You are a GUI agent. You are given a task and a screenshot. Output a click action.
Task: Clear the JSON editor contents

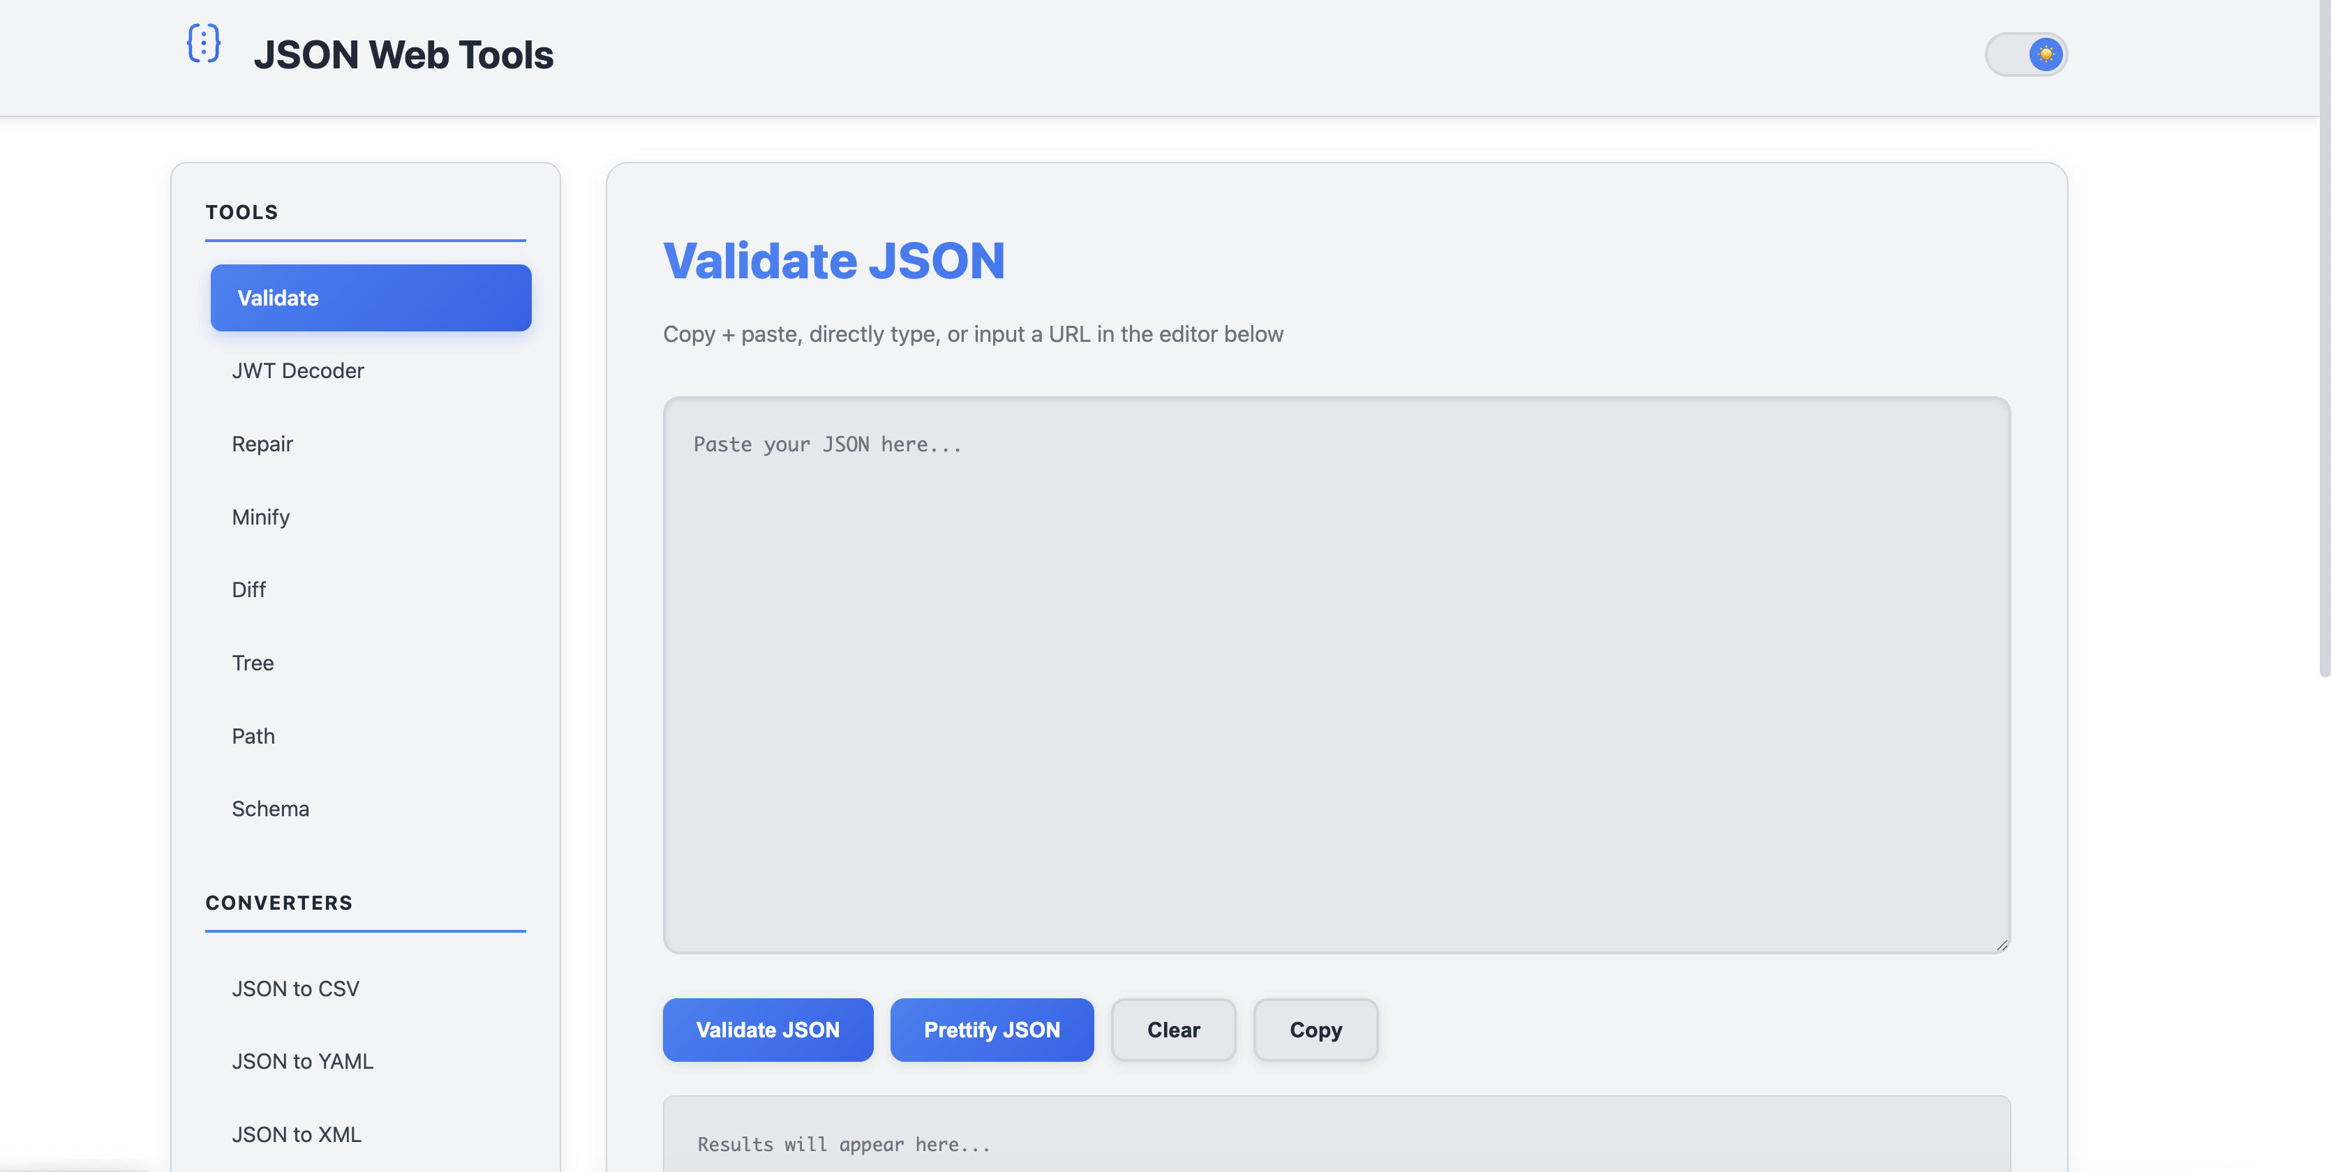coord(1172,1029)
